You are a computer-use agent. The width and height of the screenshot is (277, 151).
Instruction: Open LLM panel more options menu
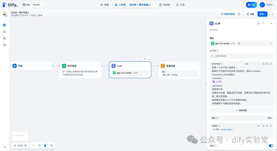pos(263,24)
